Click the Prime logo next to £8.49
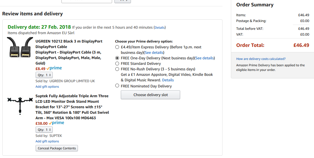The image size is (314, 158). point(54,68)
